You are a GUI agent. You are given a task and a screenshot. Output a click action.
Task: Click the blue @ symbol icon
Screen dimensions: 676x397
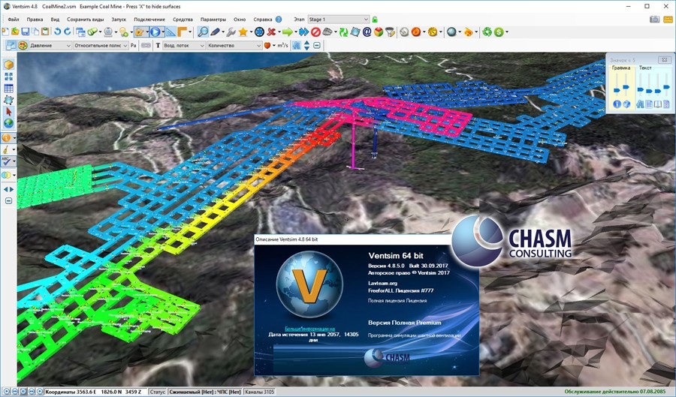point(367,32)
